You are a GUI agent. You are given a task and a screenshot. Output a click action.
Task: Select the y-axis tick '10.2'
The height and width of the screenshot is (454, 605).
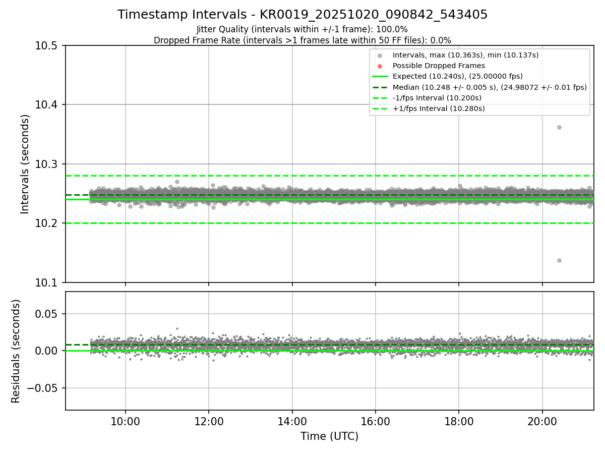[47, 223]
